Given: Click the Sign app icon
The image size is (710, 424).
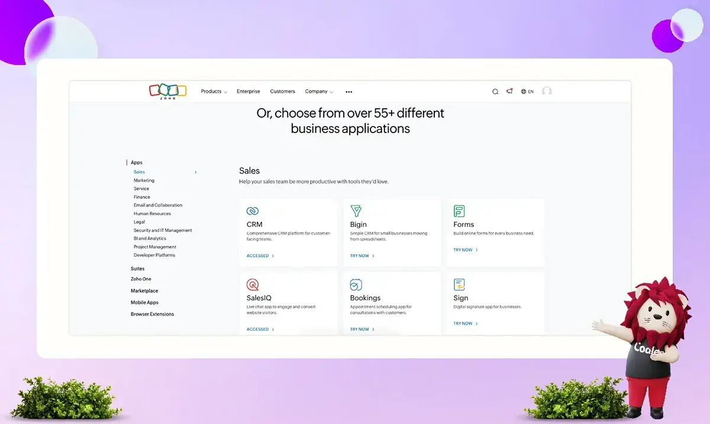Looking at the screenshot, I should pyautogui.click(x=459, y=284).
